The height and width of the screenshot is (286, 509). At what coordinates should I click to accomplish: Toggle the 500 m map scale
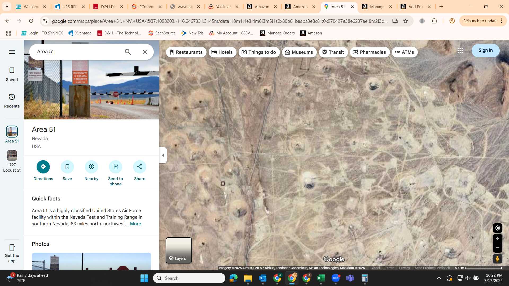[x=478, y=268]
